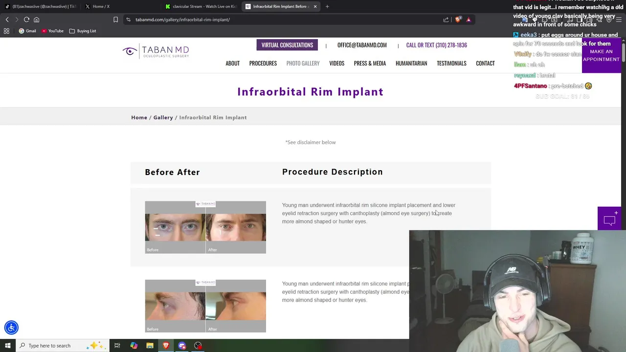Open the Press & Media menu
626x352 pixels.
370,63
